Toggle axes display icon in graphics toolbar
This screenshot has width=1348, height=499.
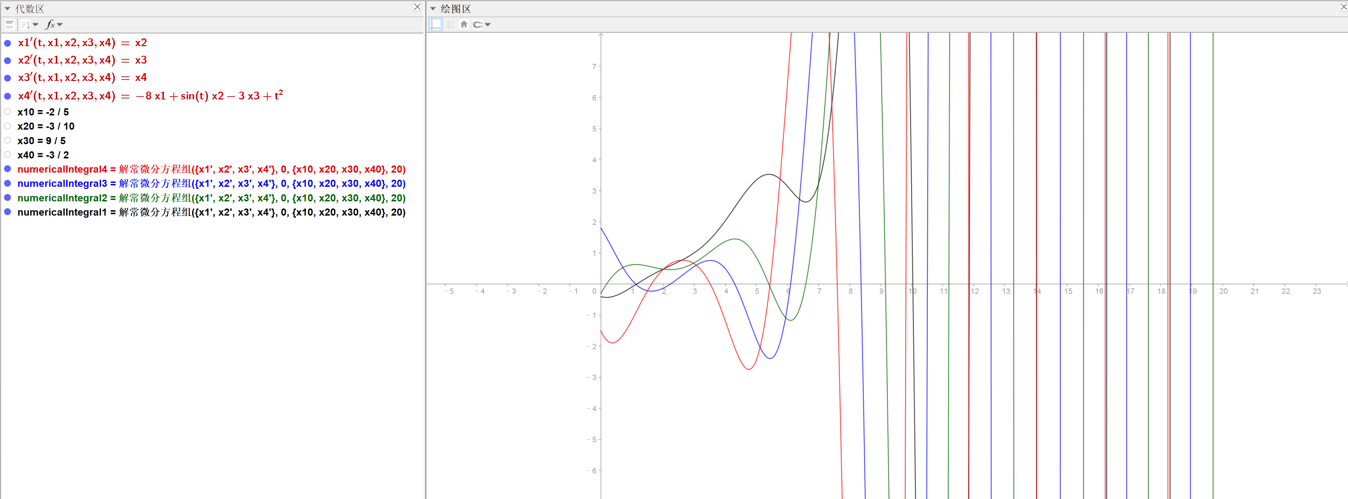tap(436, 25)
